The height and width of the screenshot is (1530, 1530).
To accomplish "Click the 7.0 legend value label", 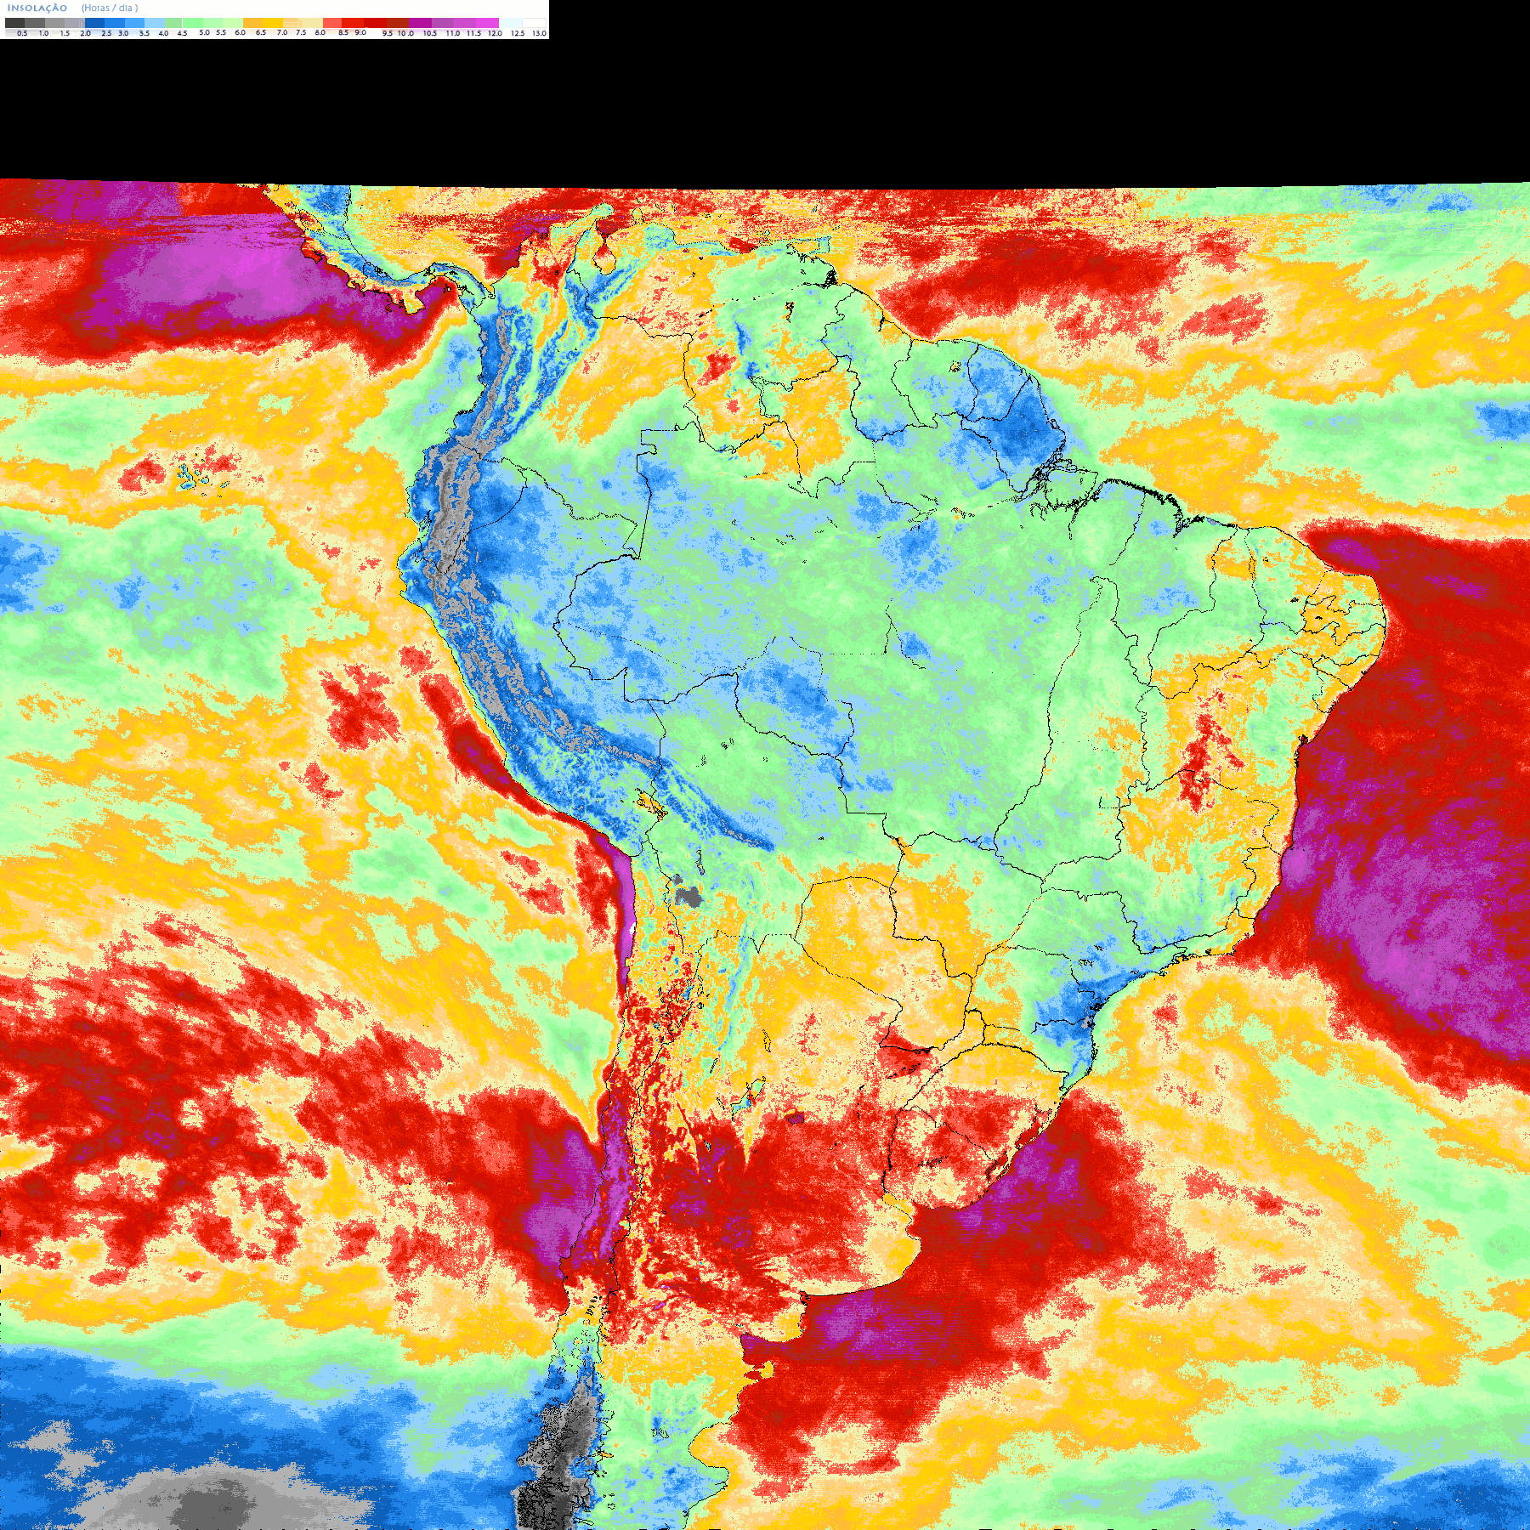I will point(282,32).
